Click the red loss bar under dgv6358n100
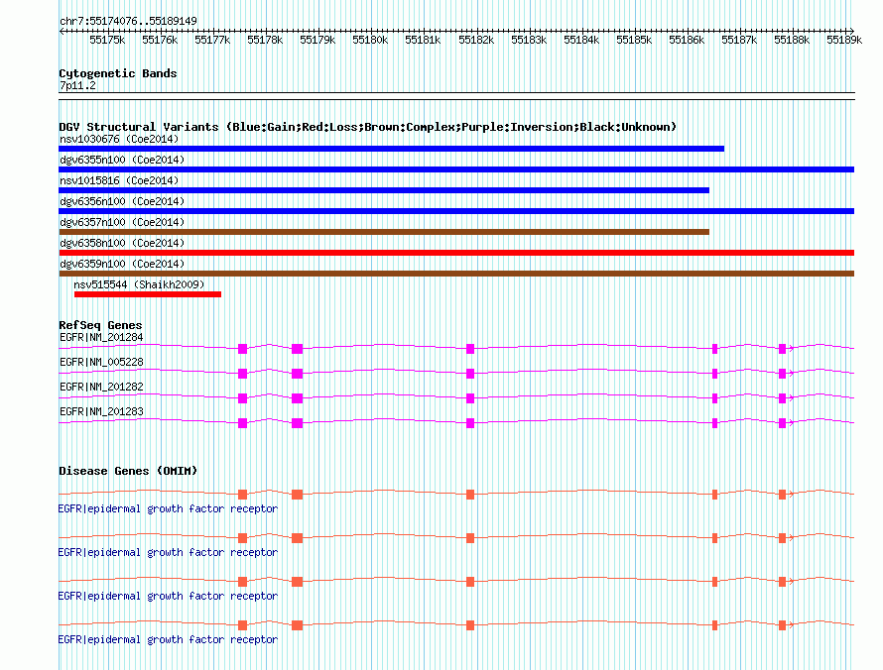The image size is (883, 670). 456,253
